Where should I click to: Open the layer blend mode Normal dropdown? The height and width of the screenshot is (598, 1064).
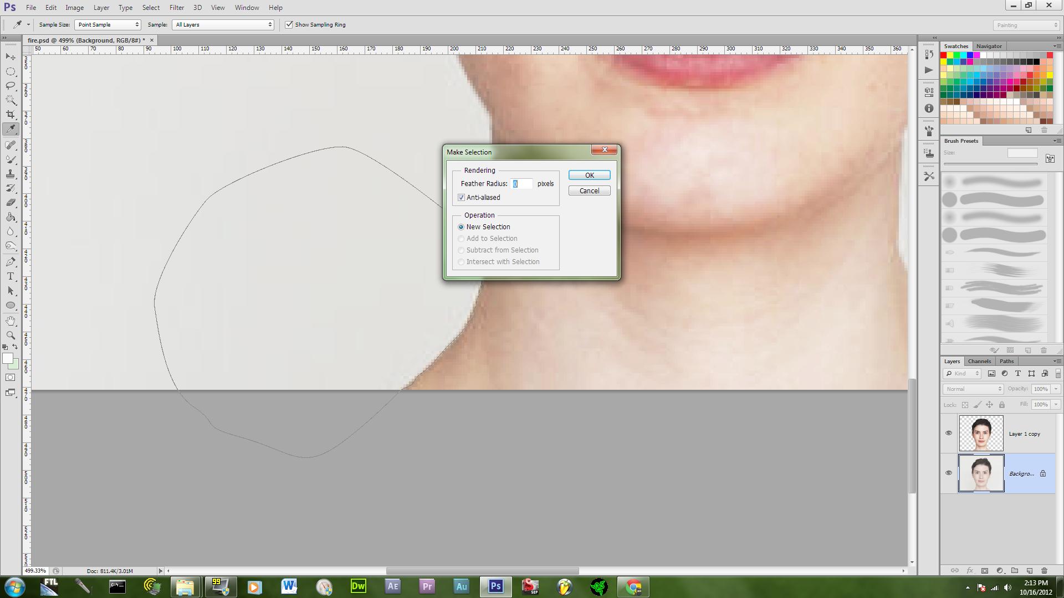pos(973,389)
